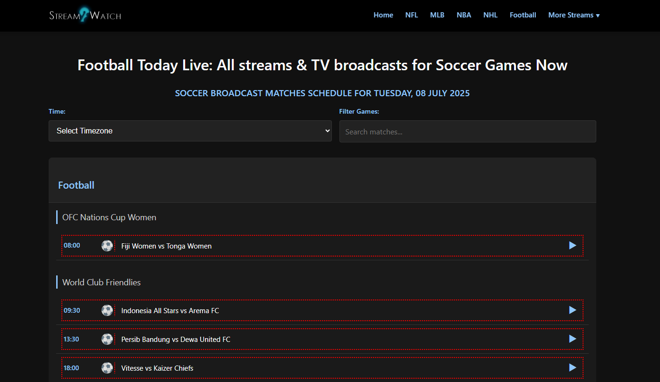
Task: Open the NHL streams page
Action: [x=491, y=15]
